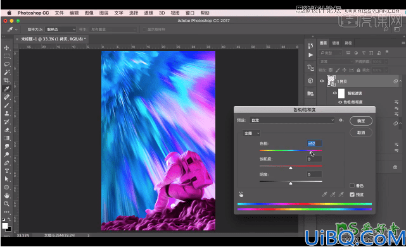Open the color range dropdown in dialog
The width and height of the screenshot is (406, 247).
click(x=251, y=133)
